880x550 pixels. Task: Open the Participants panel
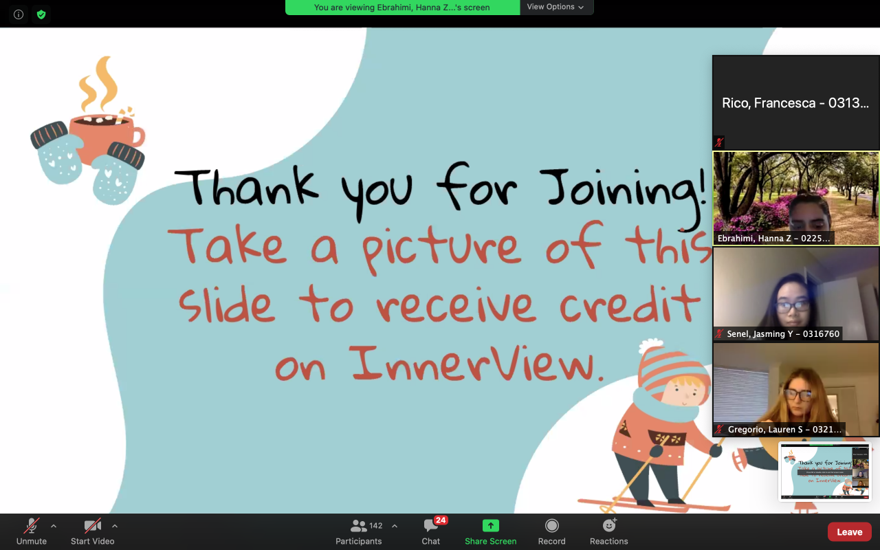(x=358, y=531)
